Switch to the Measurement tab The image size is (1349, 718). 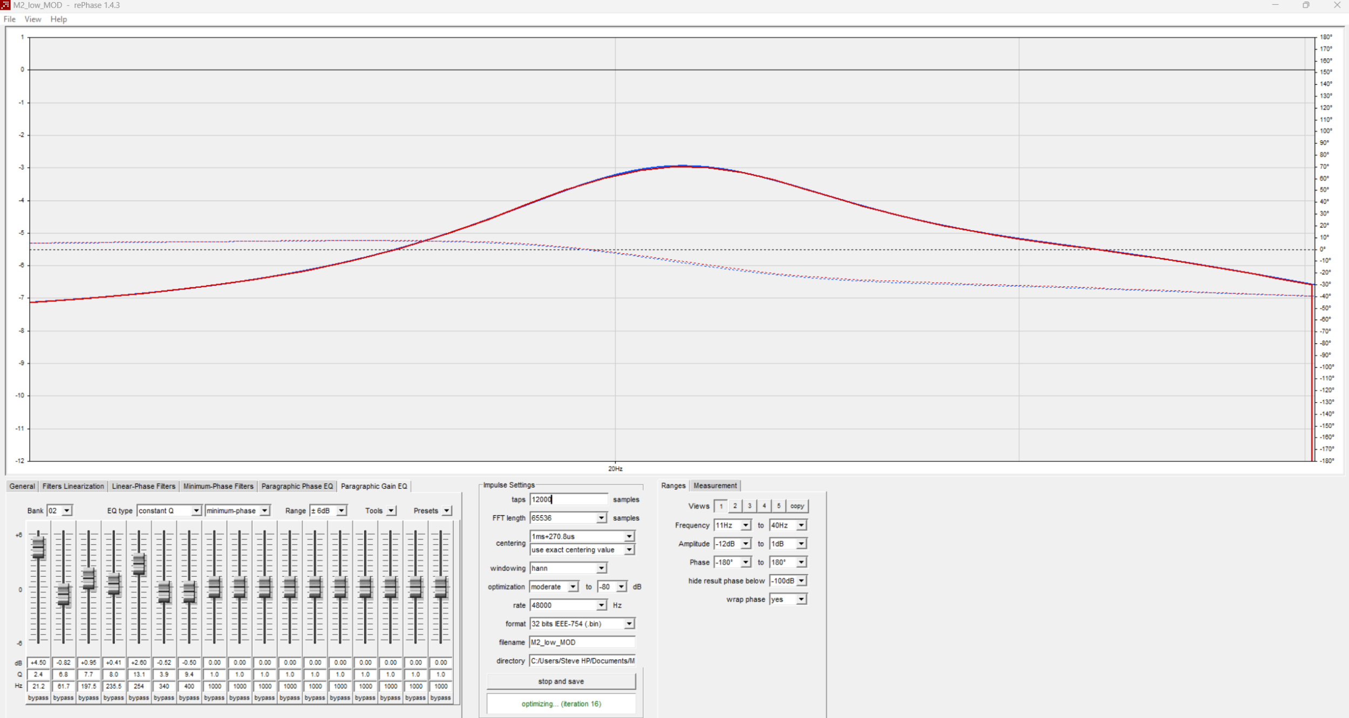(x=715, y=486)
